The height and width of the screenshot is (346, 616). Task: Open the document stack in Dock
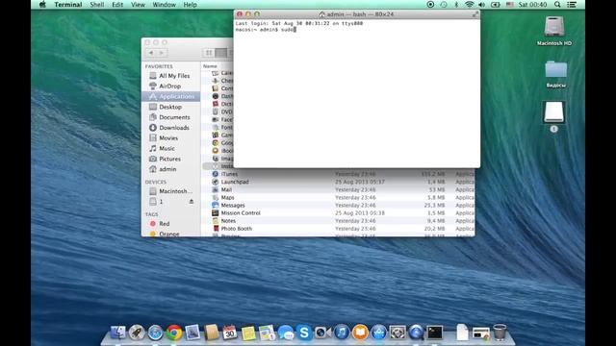click(x=462, y=333)
